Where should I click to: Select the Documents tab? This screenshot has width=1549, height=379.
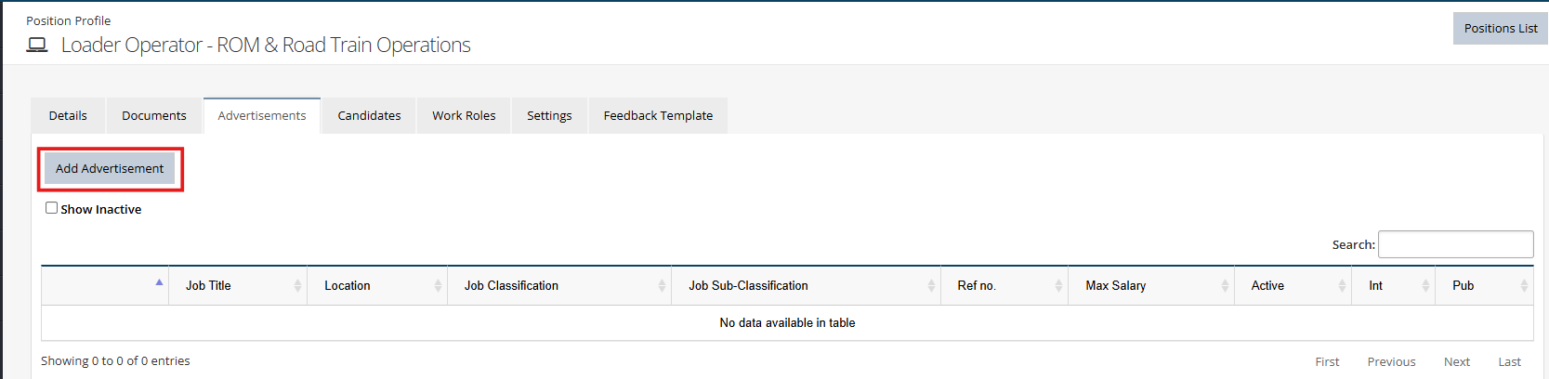tap(154, 116)
